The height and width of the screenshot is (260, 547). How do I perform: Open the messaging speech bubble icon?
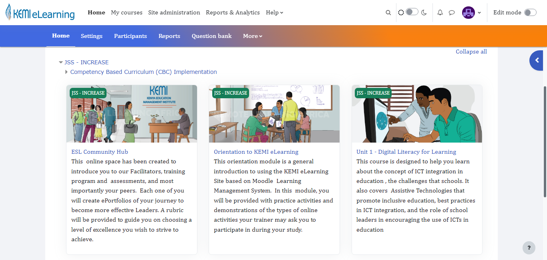[x=452, y=13]
